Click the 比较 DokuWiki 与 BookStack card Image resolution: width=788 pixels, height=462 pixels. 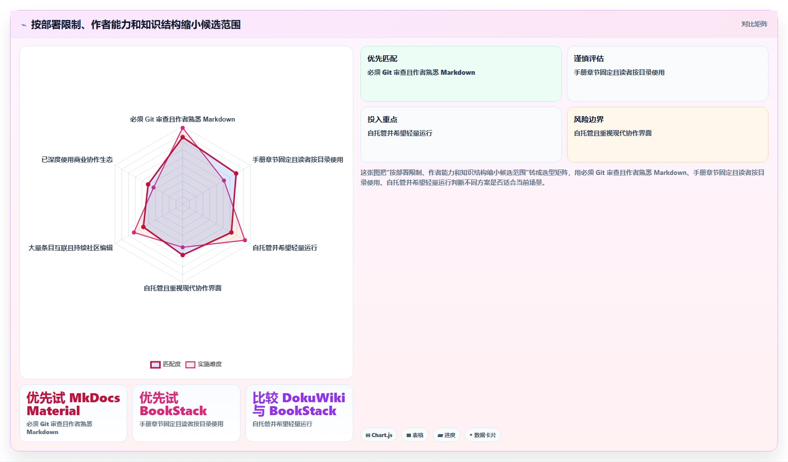pyautogui.click(x=299, y=413)
